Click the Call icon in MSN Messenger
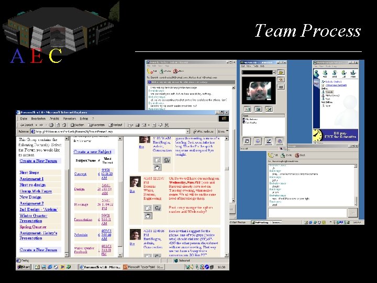This screenshot has width=377, height=283. tap(344, 74)
